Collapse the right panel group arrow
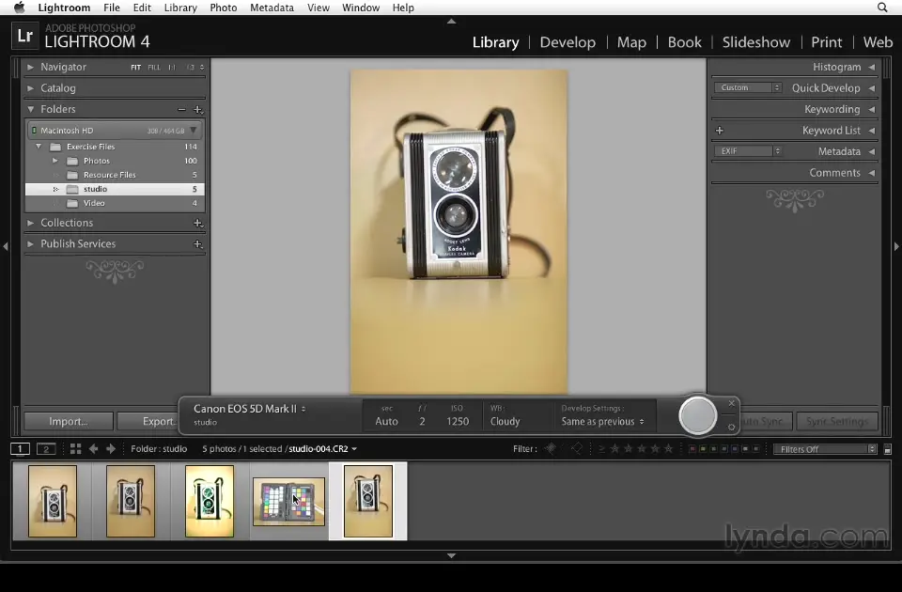The width and height of the screenshot is (902, 592). coord(896,246)
